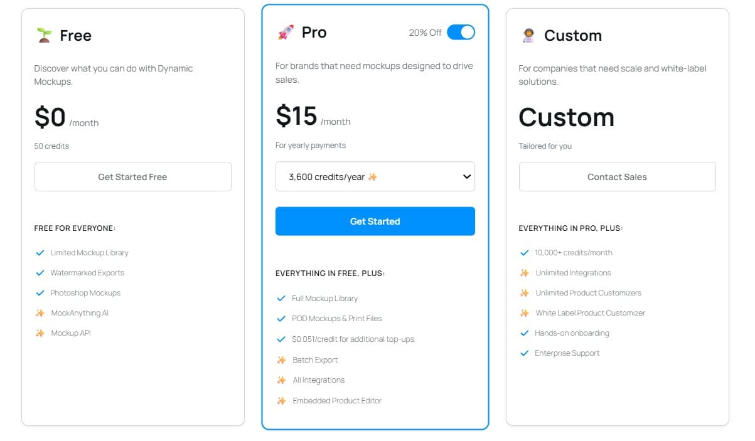Open the credits per year dropdown
755x441 pixels.
click(x=375, y=176)
